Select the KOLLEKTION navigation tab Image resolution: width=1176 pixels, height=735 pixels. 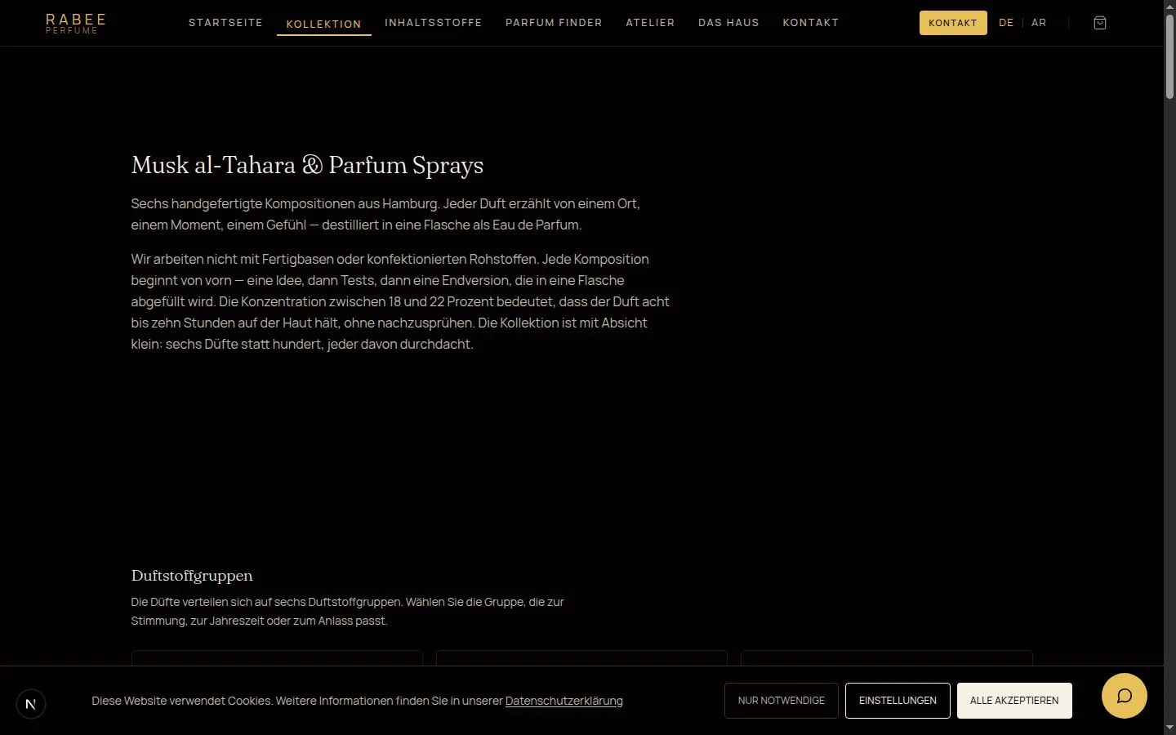click(x=323, y=24)
